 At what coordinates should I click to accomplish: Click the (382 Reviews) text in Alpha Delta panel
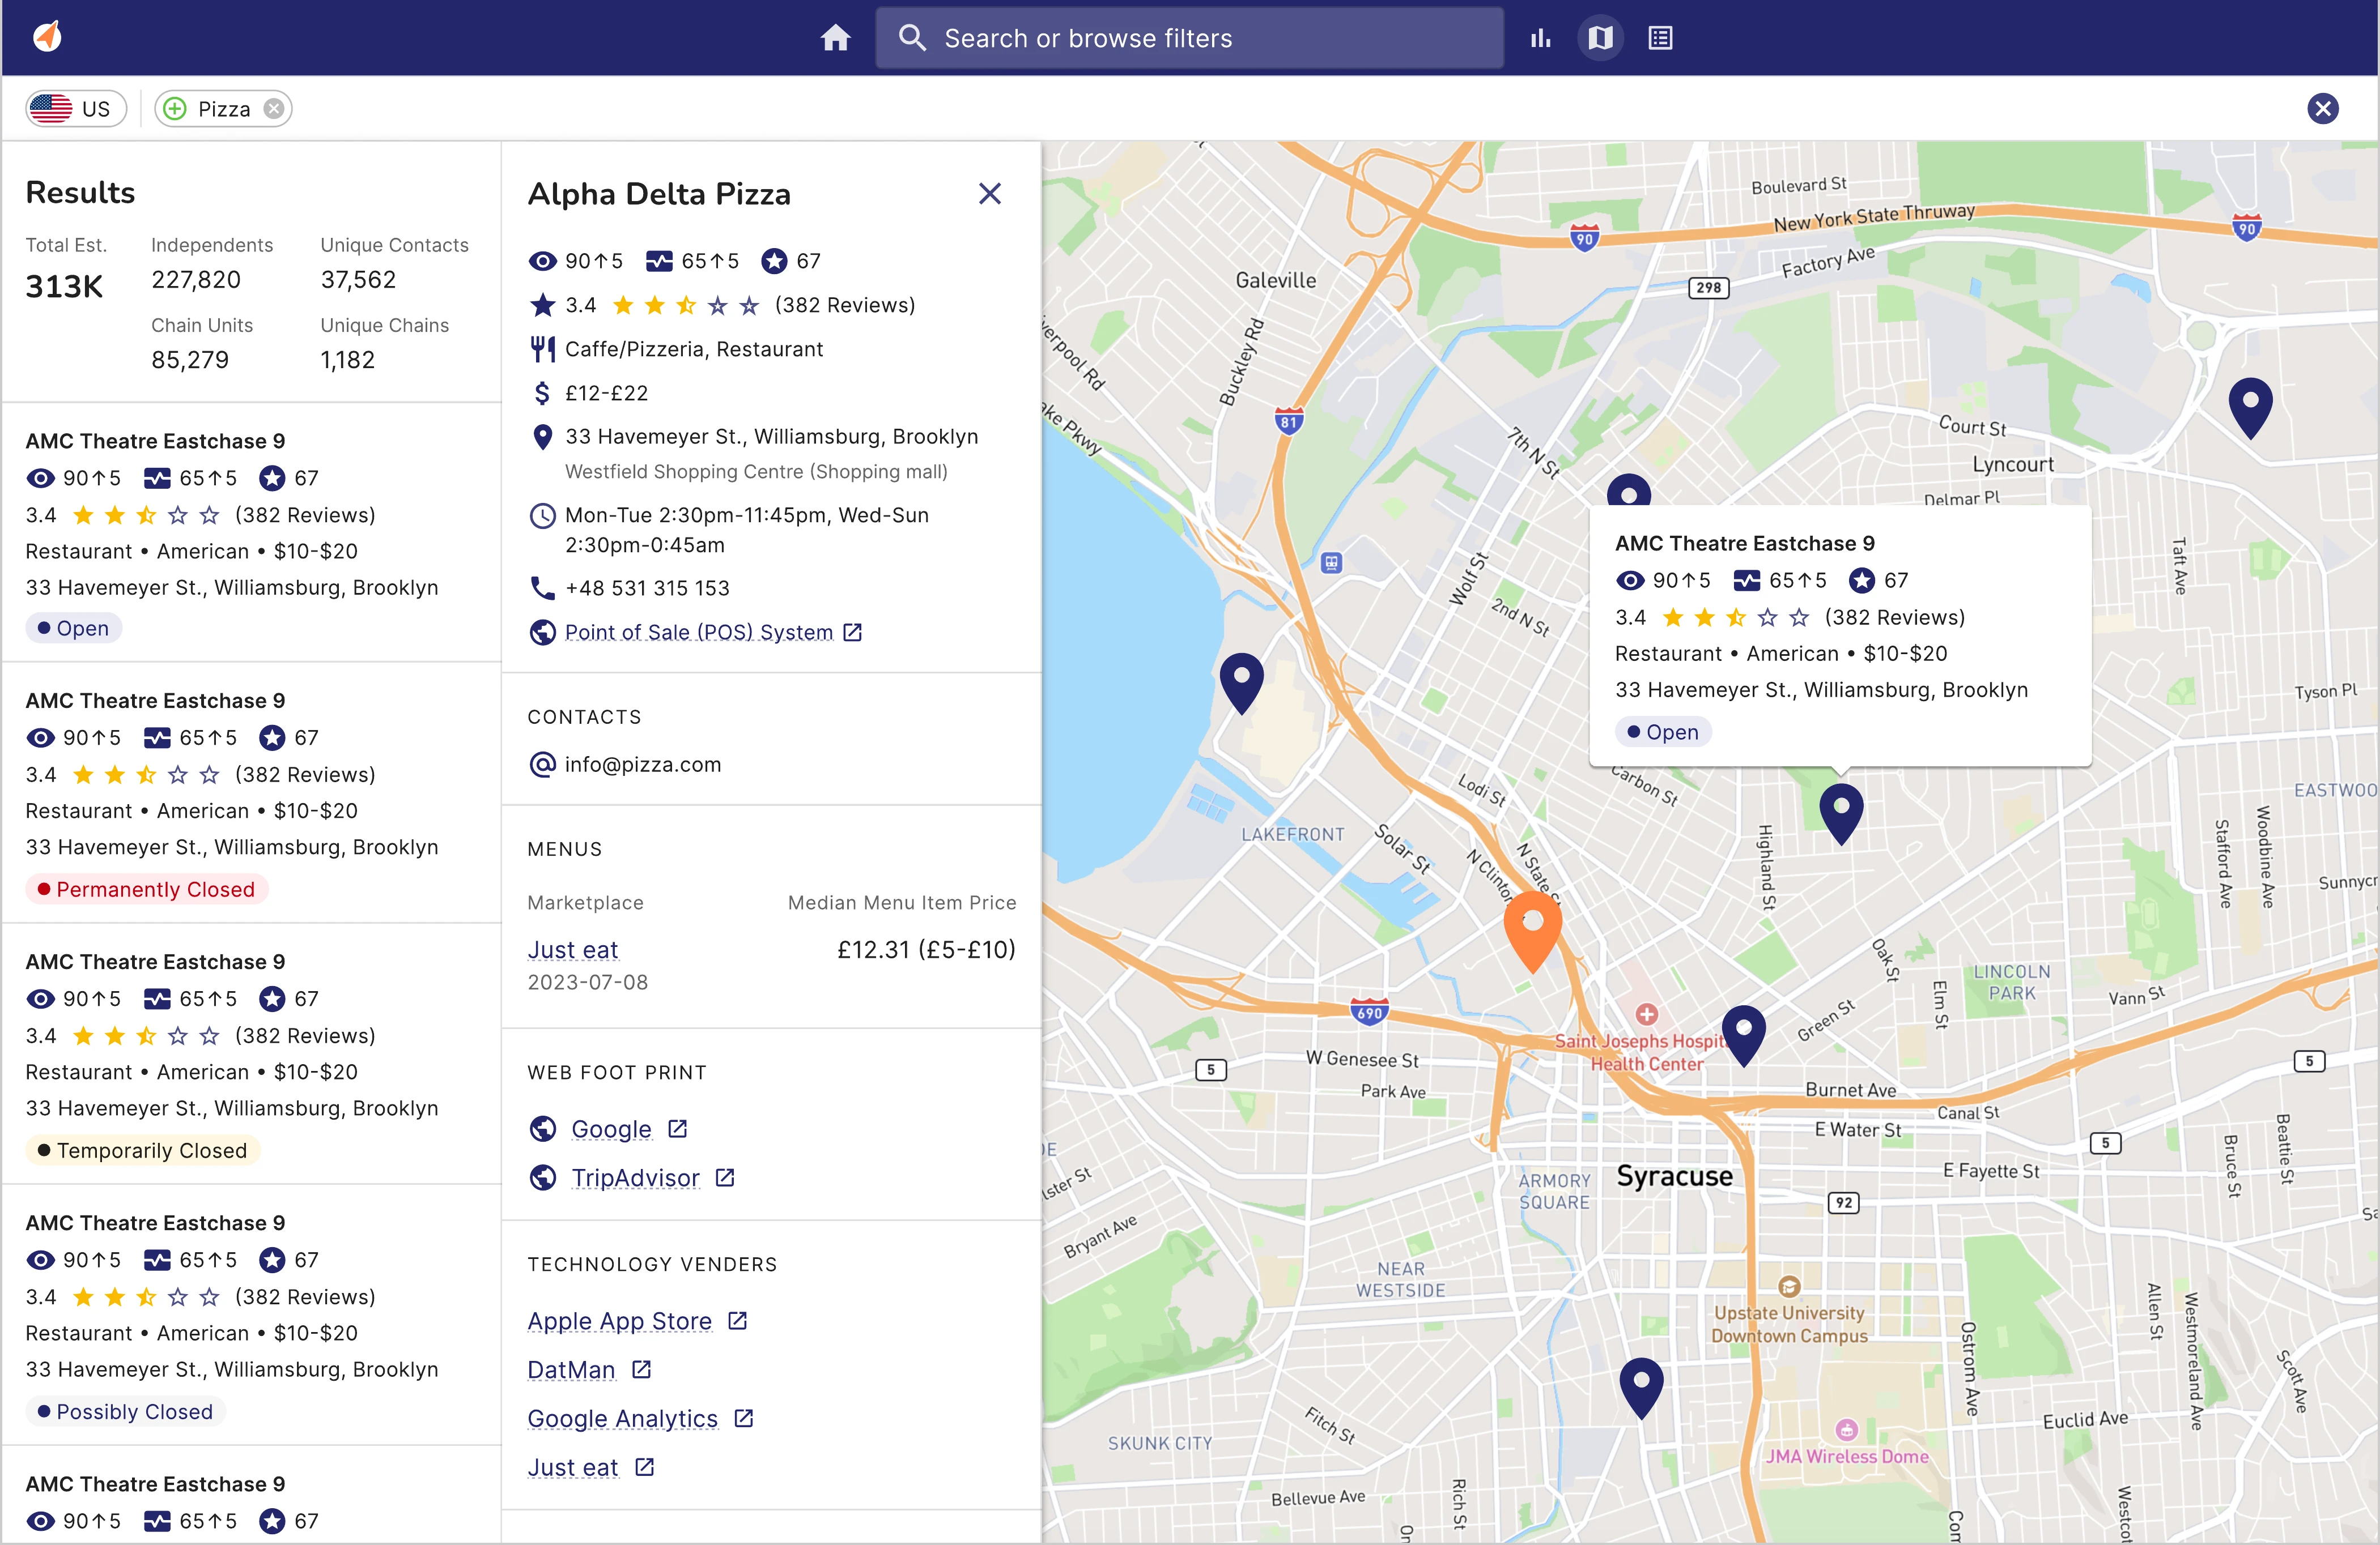[845, 306]
